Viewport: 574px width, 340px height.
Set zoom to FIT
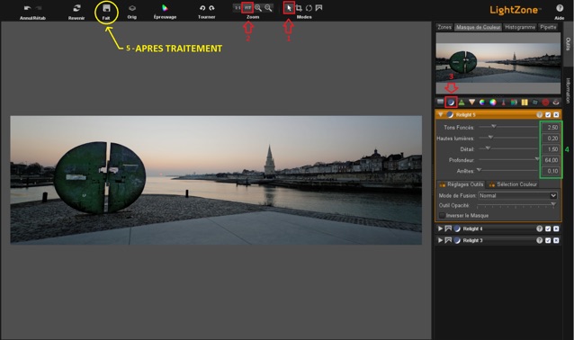point(247,8)
